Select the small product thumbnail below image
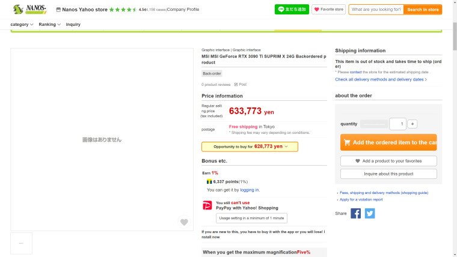The image size is (457, 257). click(21, 243)
